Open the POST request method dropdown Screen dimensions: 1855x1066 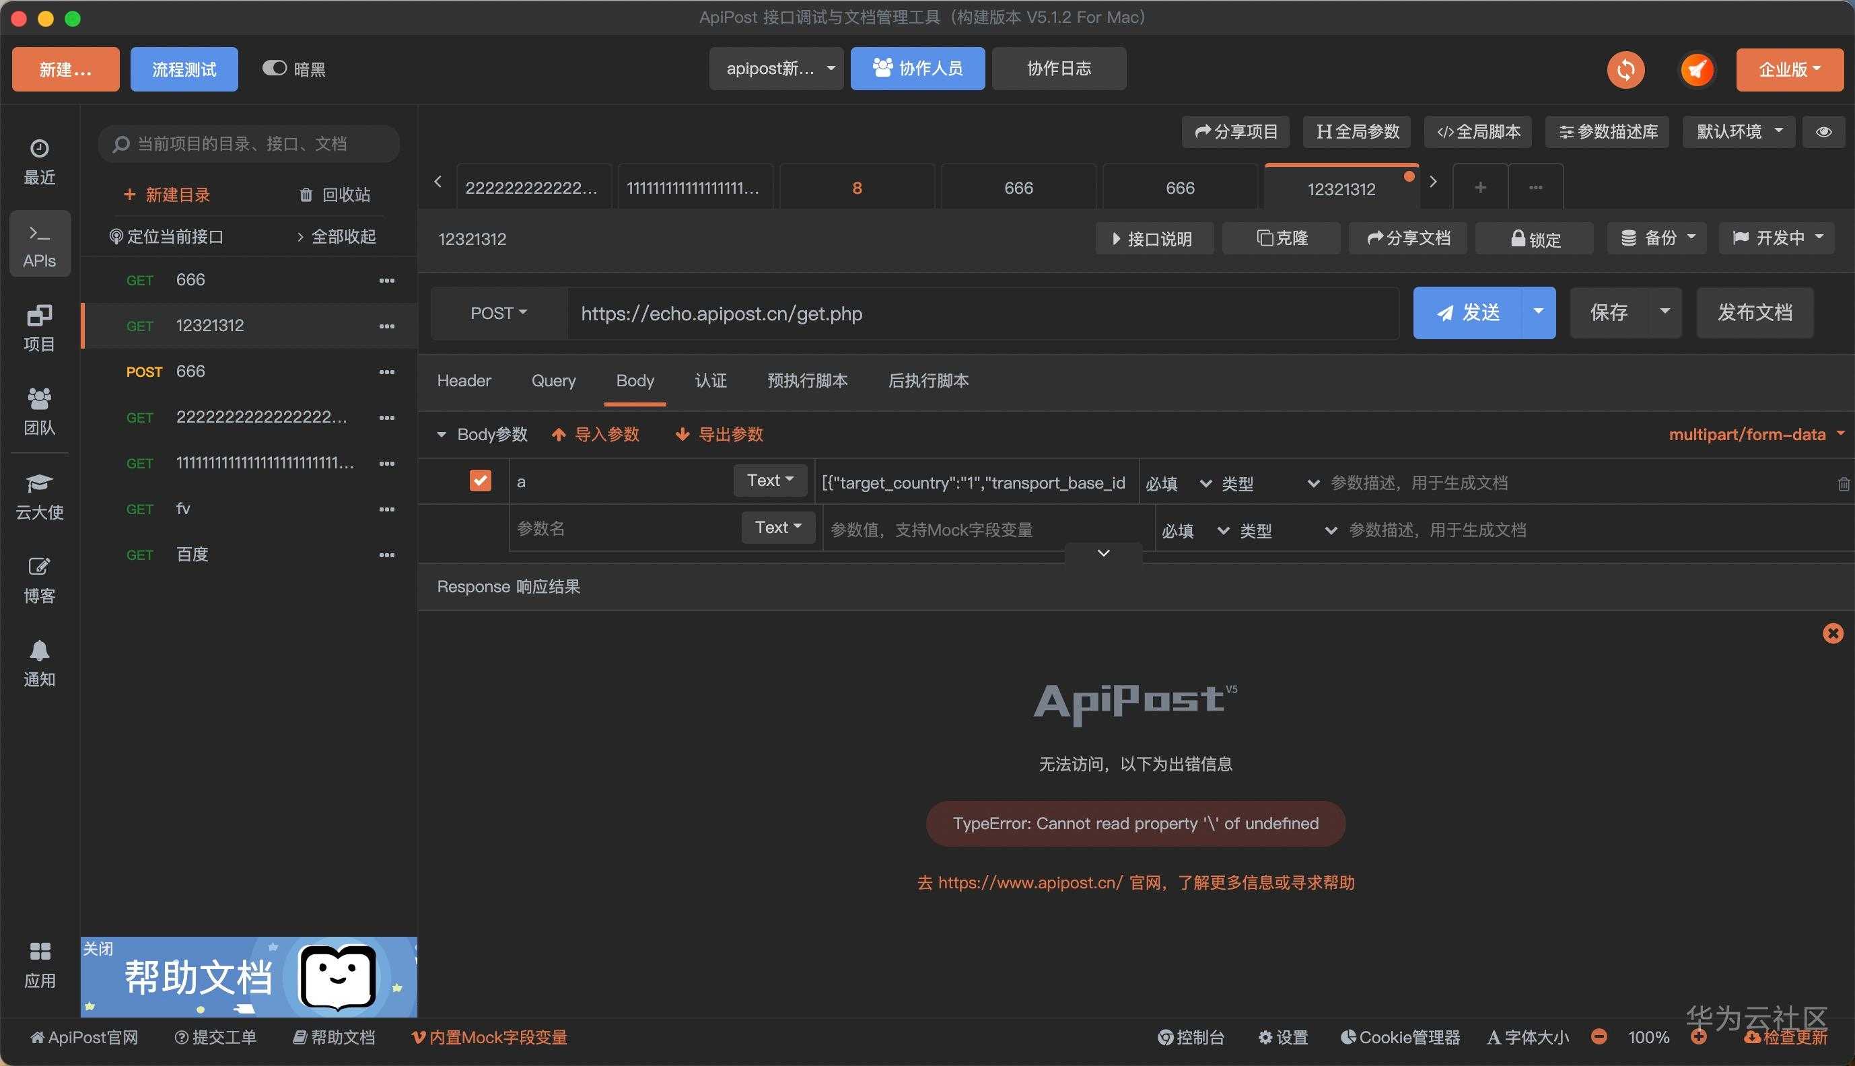[499, 314]
